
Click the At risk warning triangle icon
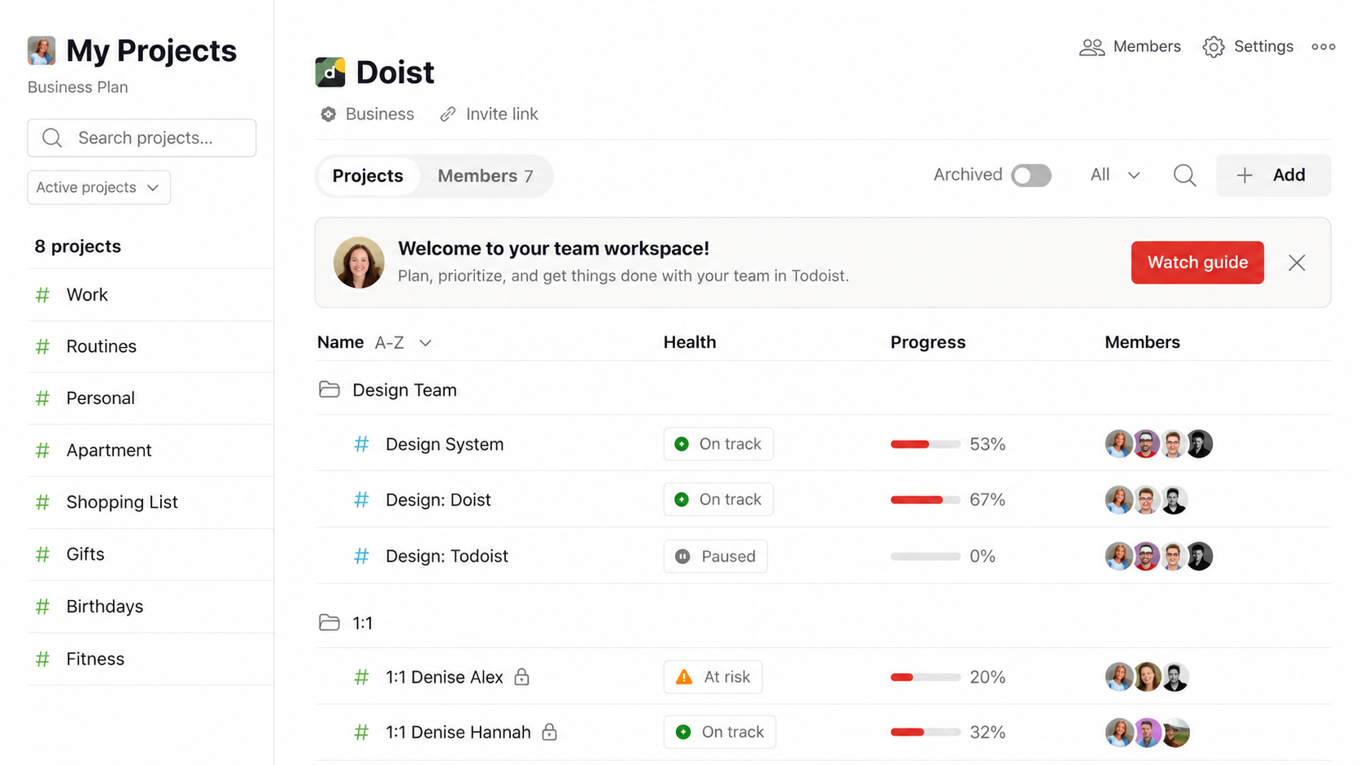pyautogui.click(x=684, y=677)
